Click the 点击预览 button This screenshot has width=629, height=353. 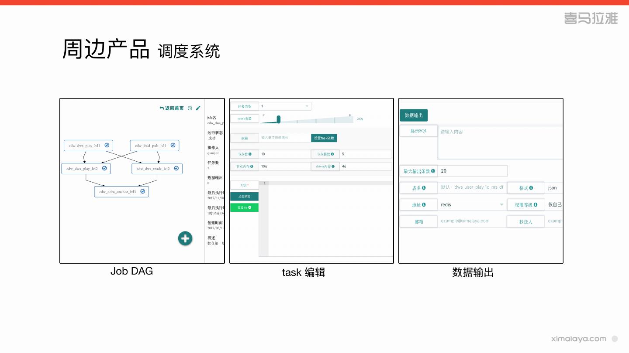(x=244, y=197)
